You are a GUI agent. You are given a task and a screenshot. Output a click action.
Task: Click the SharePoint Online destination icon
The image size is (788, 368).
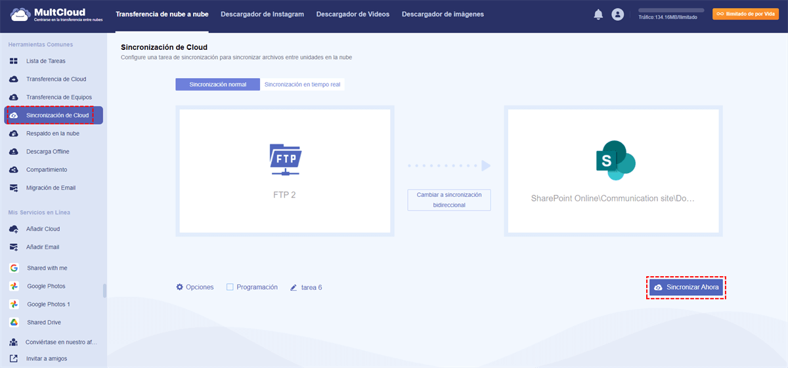[615, 159]
